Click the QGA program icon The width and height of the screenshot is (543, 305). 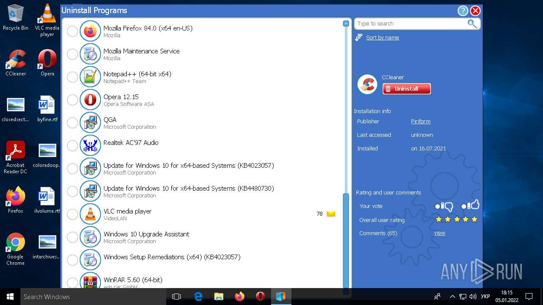pos(90,123)
